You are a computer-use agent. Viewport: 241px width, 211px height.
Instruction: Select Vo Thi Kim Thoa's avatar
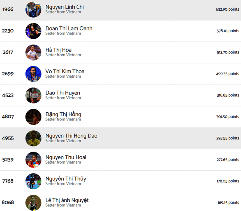33,74
